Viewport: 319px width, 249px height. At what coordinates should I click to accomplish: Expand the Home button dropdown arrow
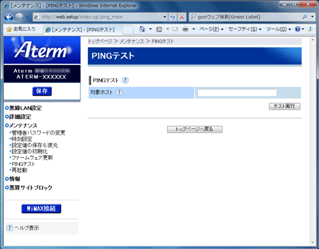151,29
